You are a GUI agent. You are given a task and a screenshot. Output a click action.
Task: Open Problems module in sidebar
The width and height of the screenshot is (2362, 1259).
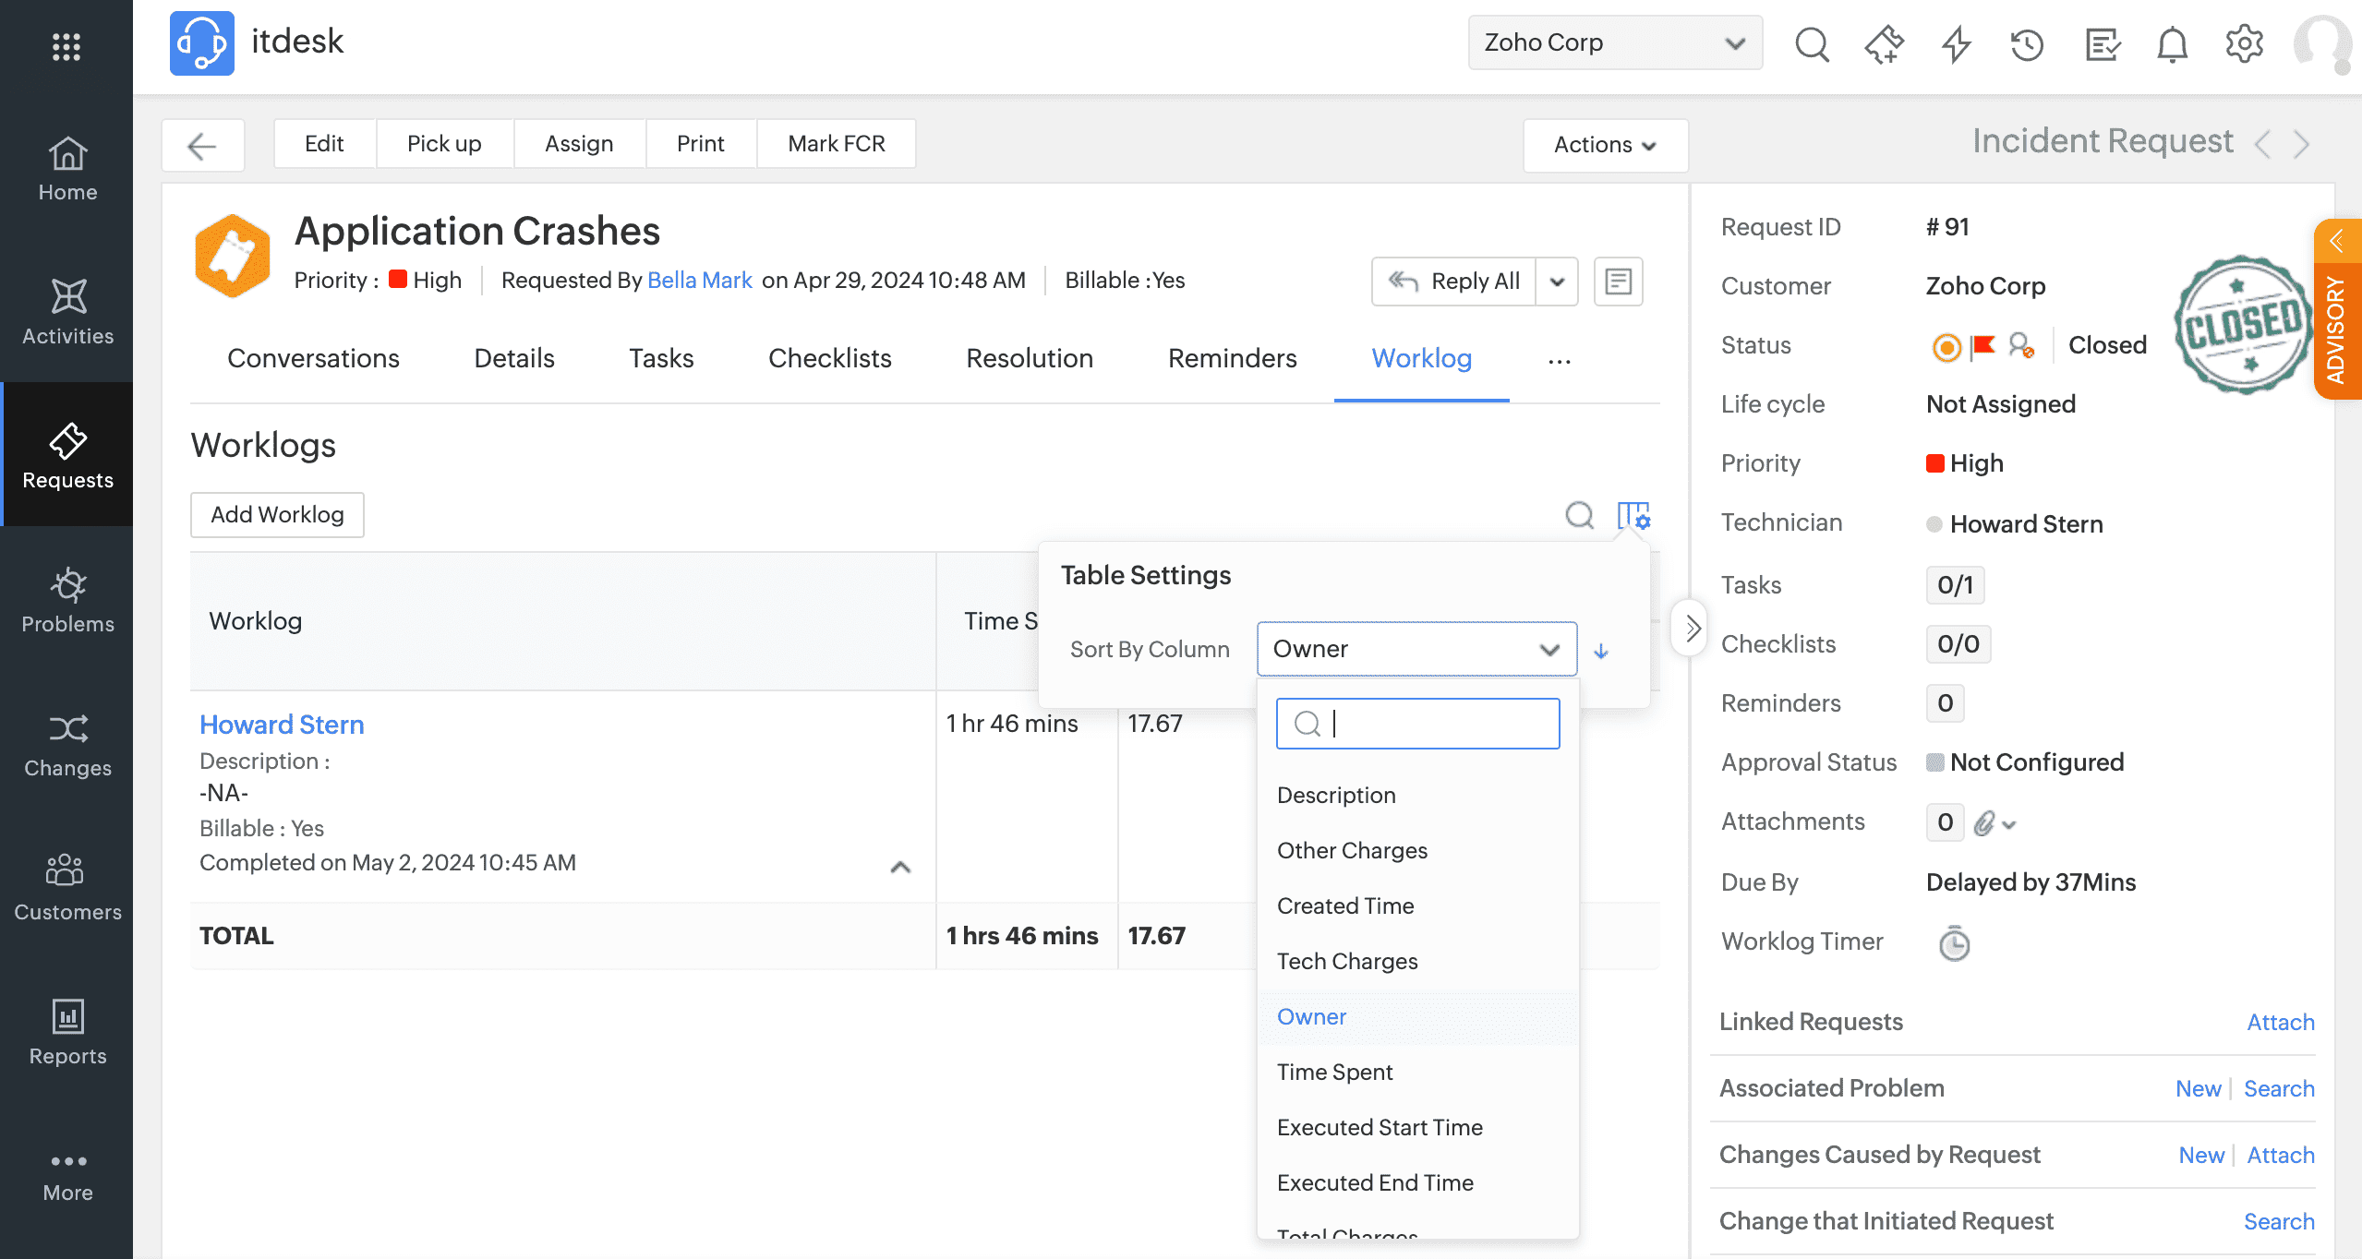[x=67, y=600]
